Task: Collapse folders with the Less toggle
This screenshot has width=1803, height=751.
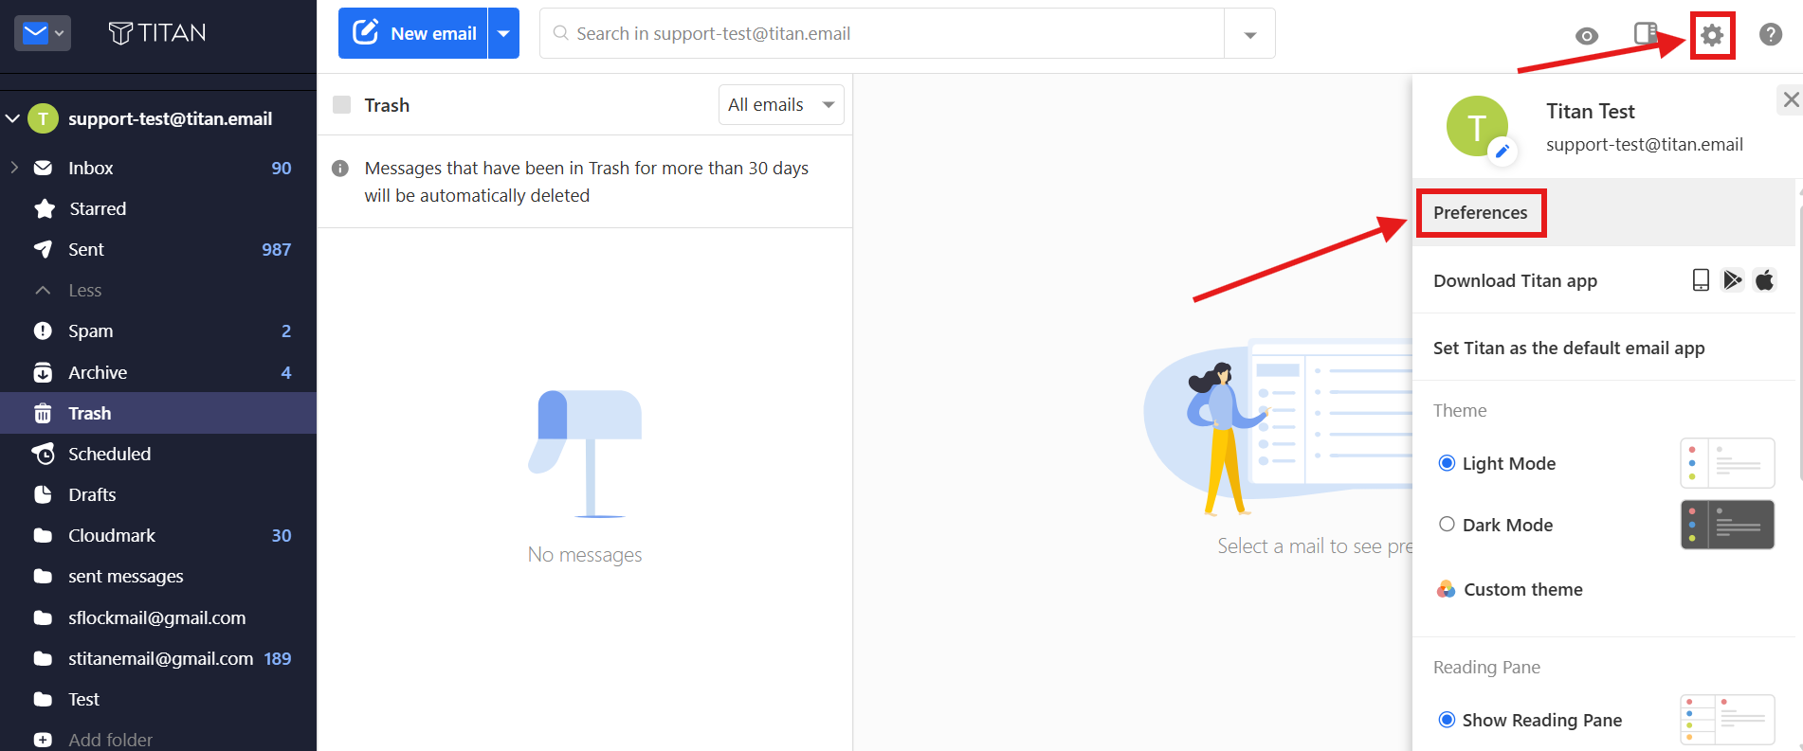Action: coord(67,291)
